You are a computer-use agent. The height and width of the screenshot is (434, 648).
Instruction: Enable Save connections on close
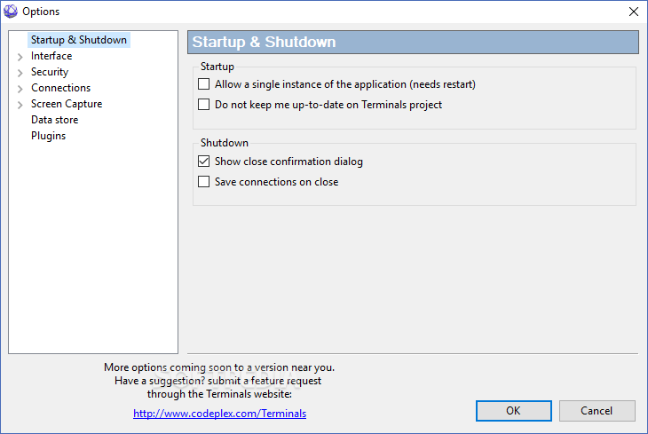tap(204, 181)
